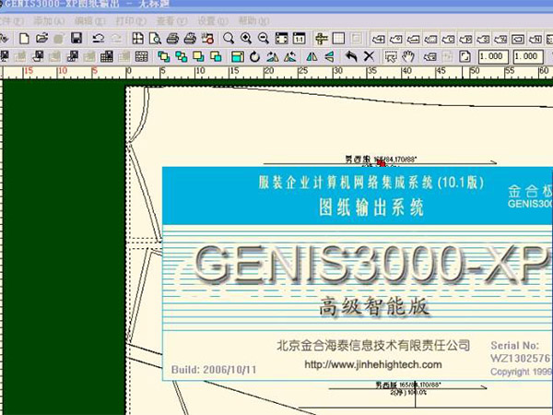Open the 打印(P) menu

tap(111, 20)
